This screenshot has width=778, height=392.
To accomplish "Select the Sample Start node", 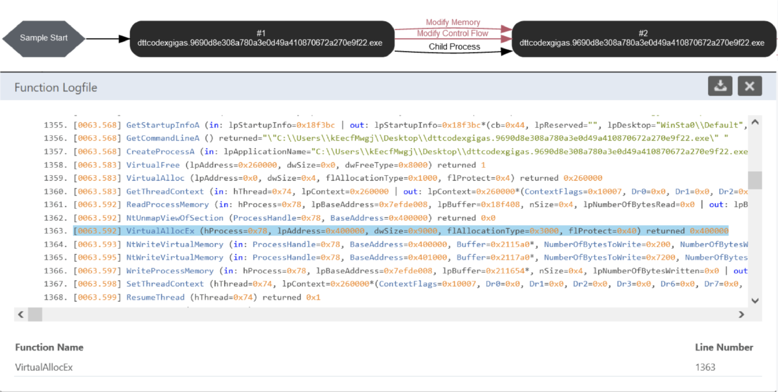I will pyautogui.click(x=43, y=37).
